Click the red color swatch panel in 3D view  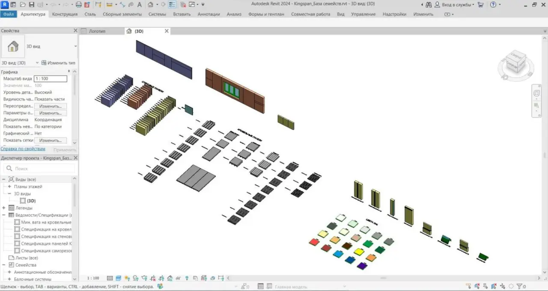(x=314, y=242)
